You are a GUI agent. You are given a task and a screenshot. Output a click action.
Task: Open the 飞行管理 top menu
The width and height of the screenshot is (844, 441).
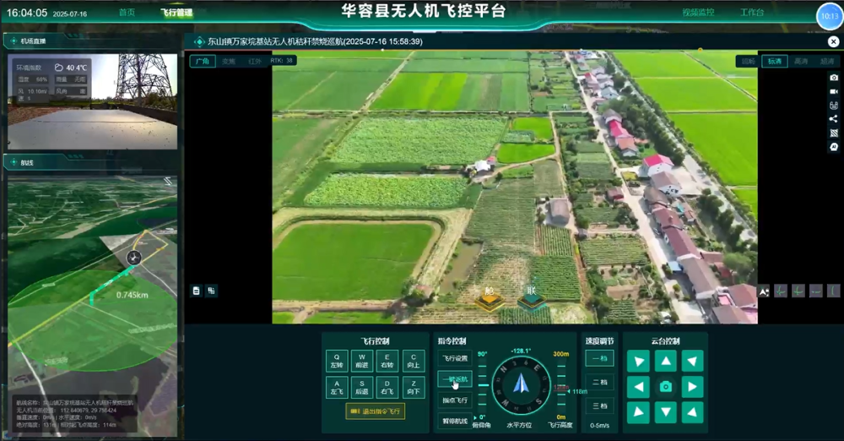click(x=176, y=13)
